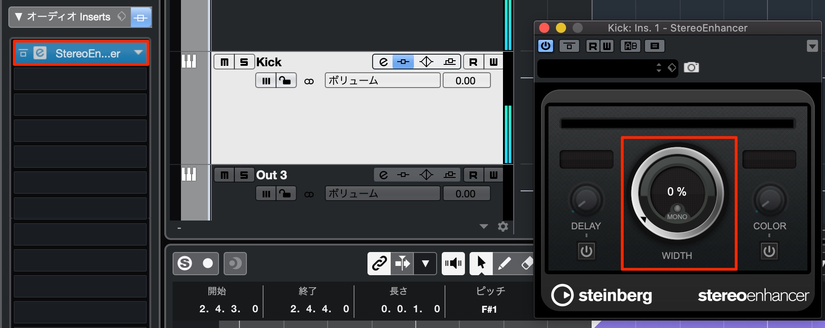Viewport: 825px width, 328px height.
Task: Mute the Out 3 track
Action: pyautogui.click(x=225, y=175)
